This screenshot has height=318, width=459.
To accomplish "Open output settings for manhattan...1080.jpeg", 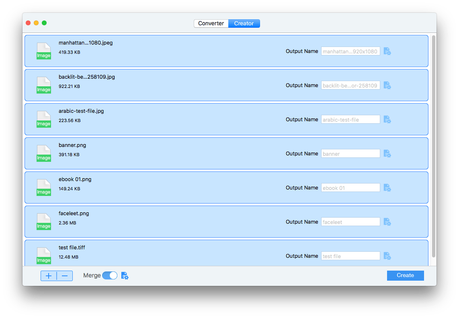I will (x=387, y=51).
